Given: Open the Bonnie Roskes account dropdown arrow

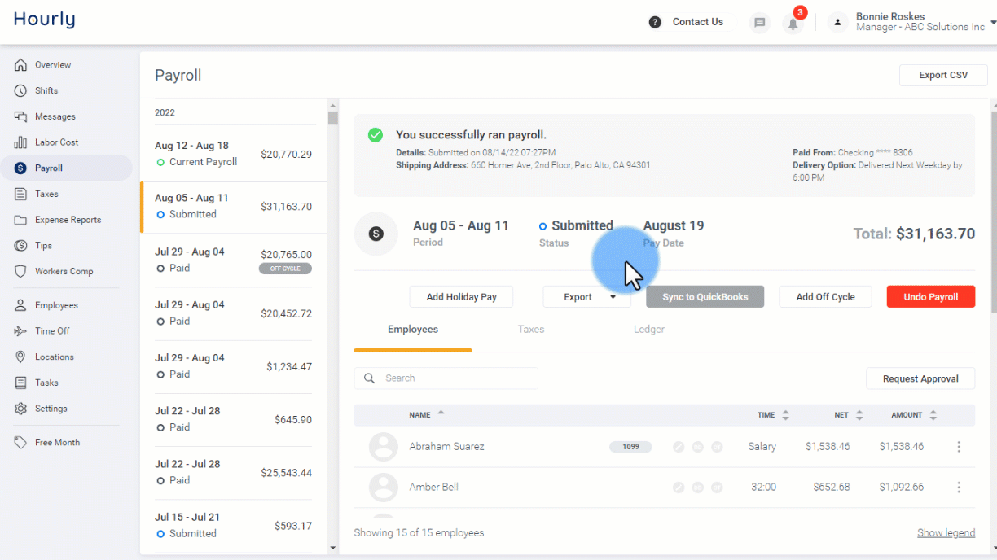Looking at the screenshot, I should (991, 24).
